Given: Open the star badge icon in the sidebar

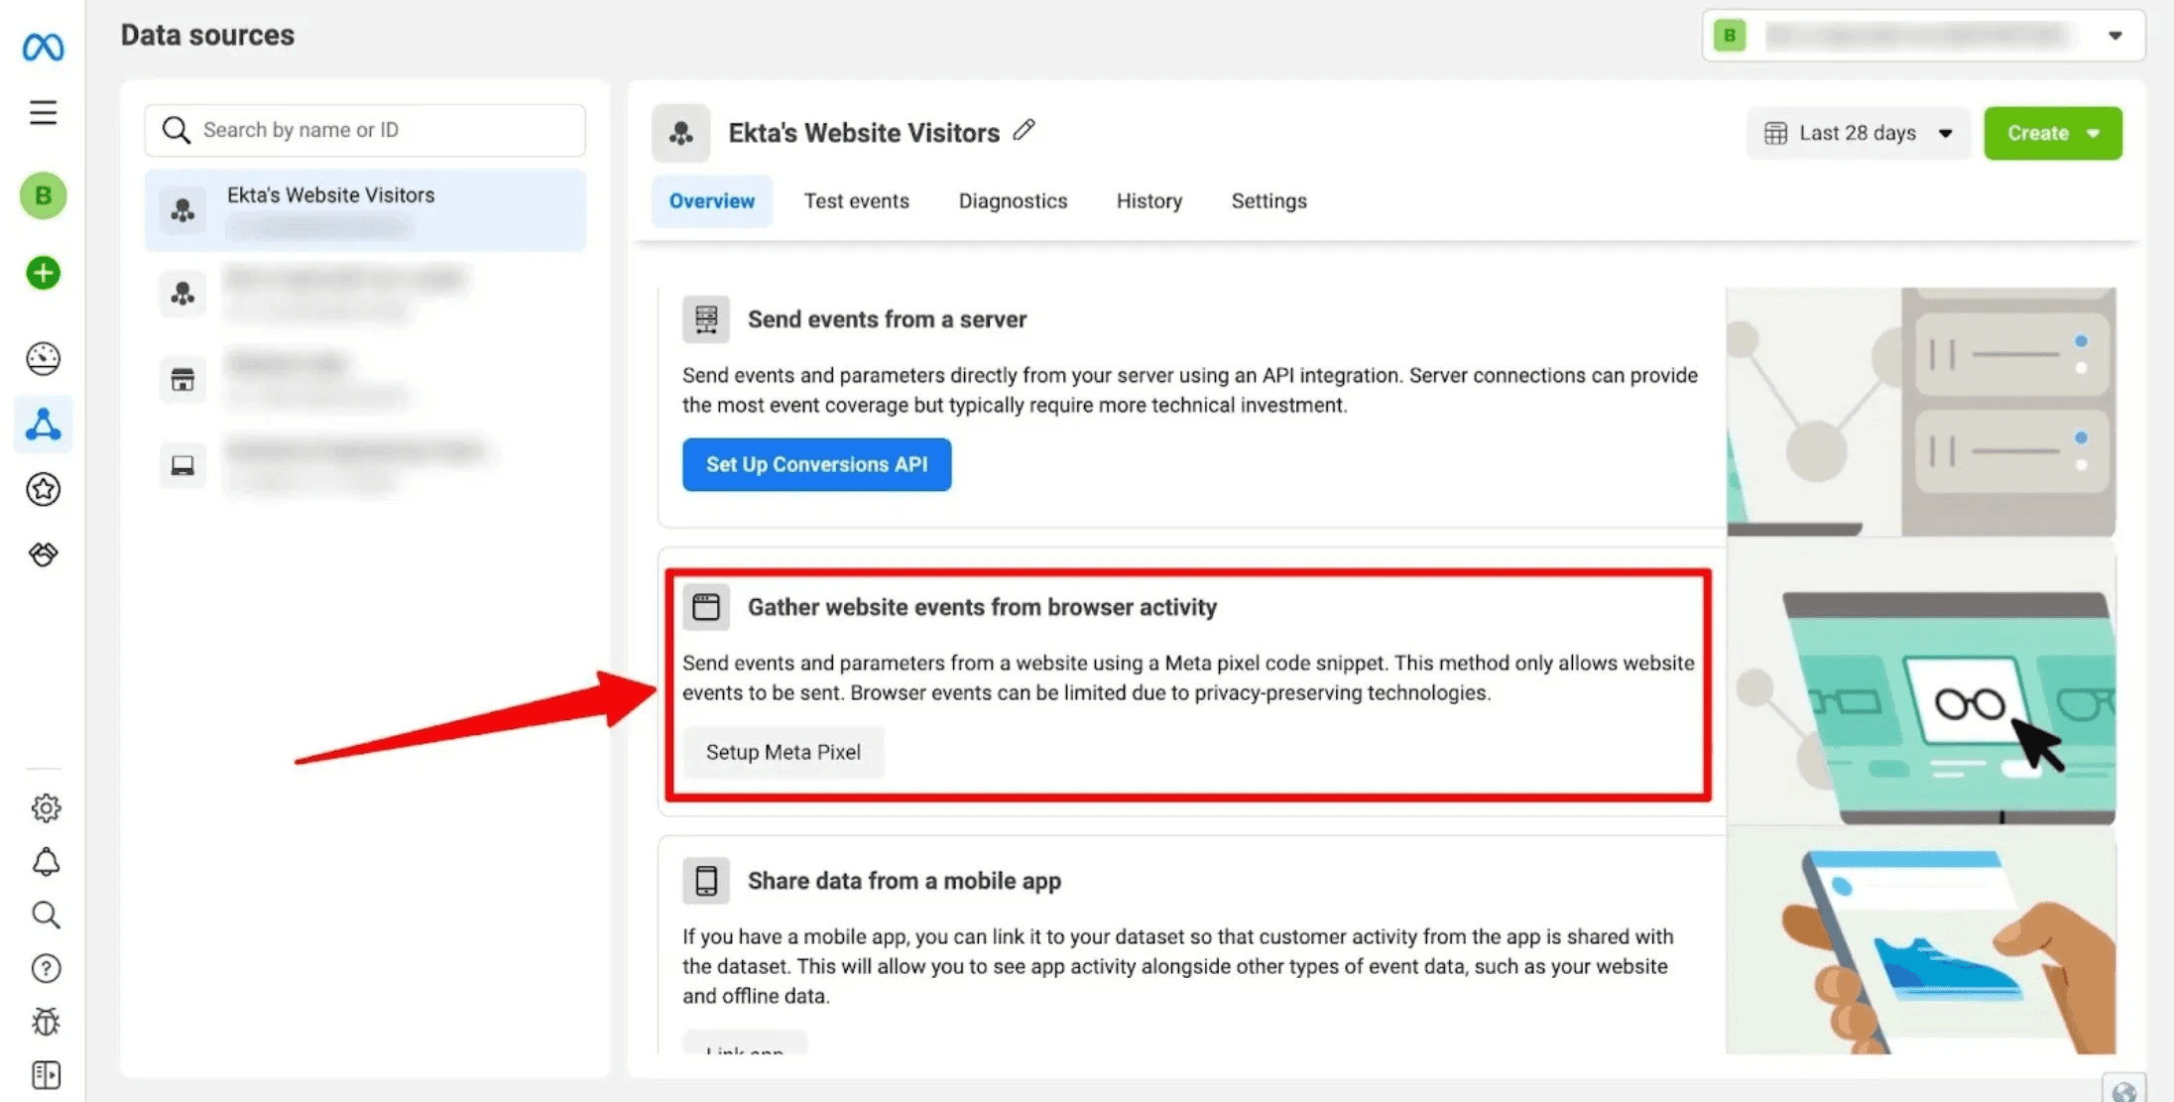Looking at the screenshot, I should click(43, 489).
